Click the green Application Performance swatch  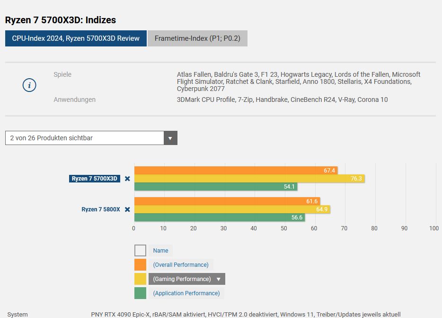click(x=141, y=293)
